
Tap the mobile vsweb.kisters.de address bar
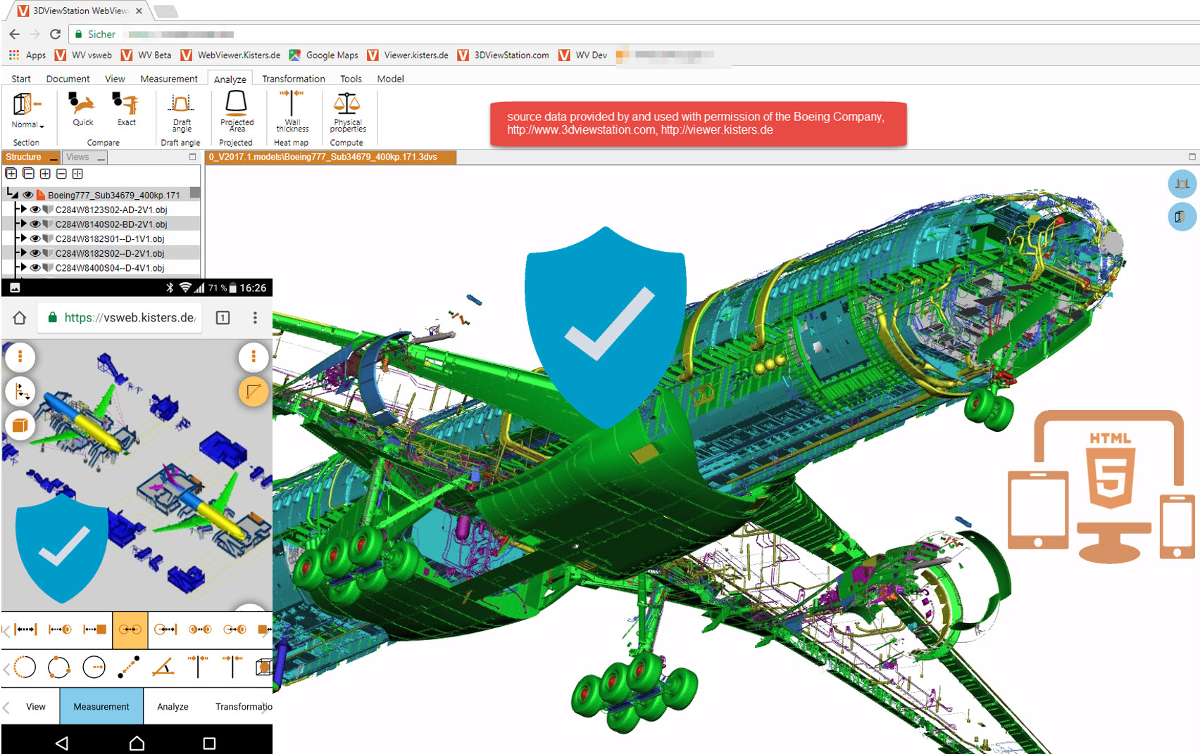point(121,318)
